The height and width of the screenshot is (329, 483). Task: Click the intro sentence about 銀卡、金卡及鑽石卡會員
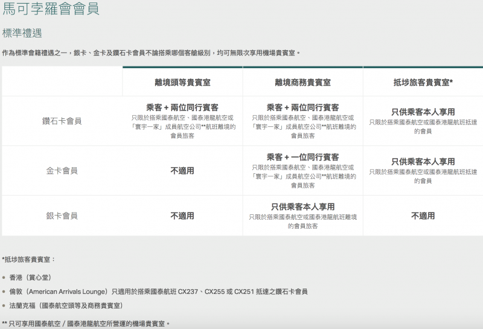tap(151, 53)
